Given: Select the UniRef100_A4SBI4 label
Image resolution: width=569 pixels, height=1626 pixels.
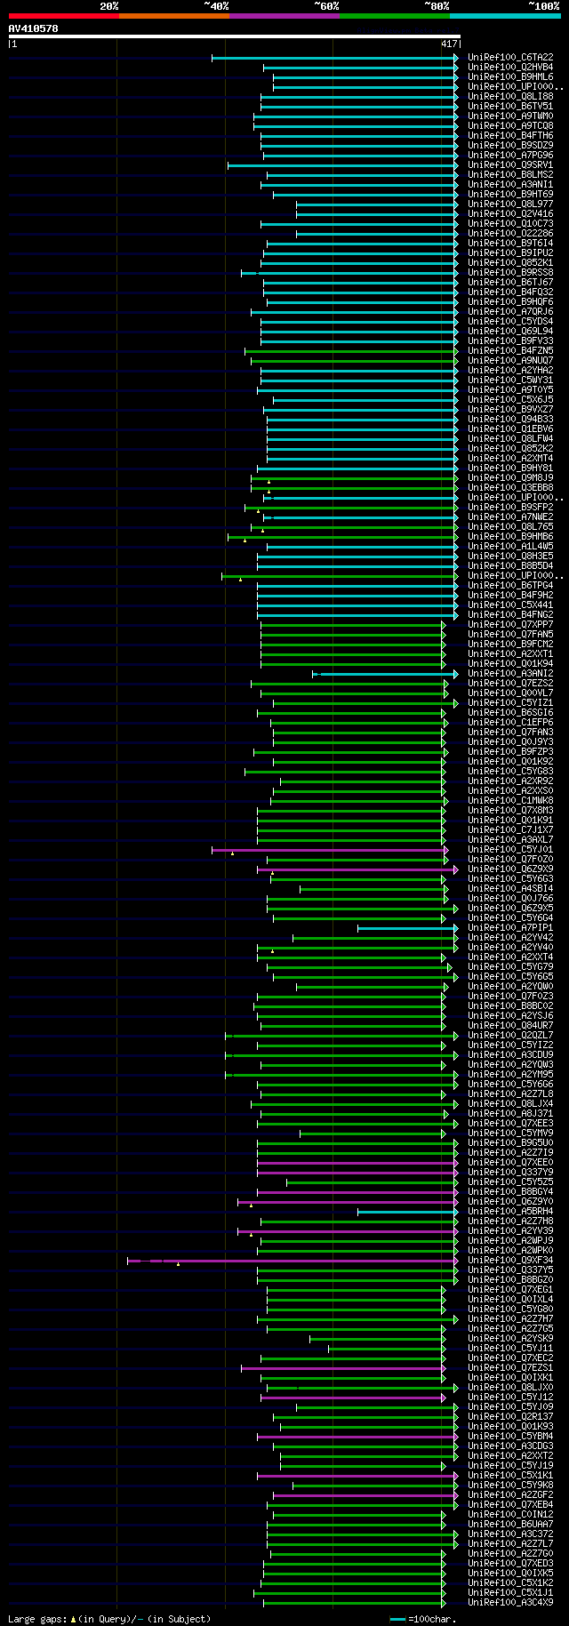Looking at the screenshot, I should pyautogui.click(x=510, y=889).
